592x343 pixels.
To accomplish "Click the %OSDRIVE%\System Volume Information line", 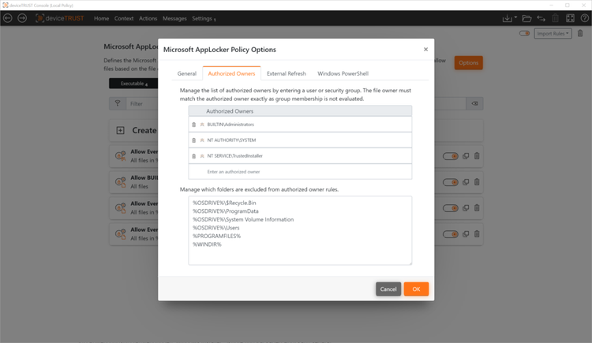I will click(x=243, y=220).
